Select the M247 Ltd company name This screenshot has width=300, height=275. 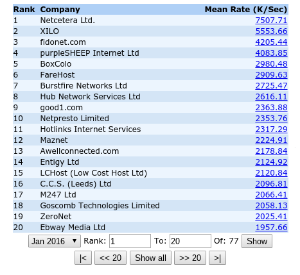[58, 195]
